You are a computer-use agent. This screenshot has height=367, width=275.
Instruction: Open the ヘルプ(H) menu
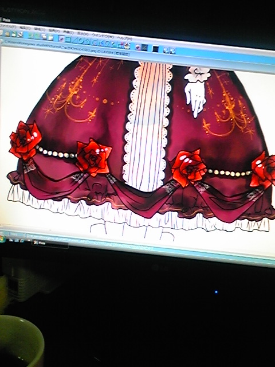125,38
